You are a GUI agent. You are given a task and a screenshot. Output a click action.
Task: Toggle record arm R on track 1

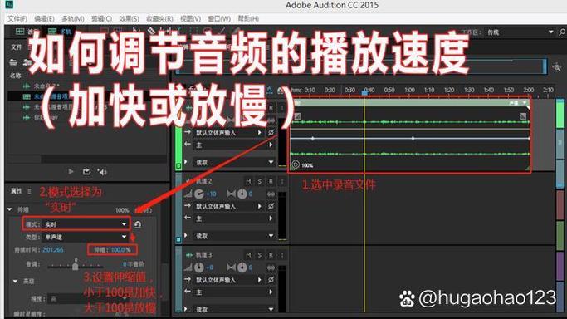271,108
